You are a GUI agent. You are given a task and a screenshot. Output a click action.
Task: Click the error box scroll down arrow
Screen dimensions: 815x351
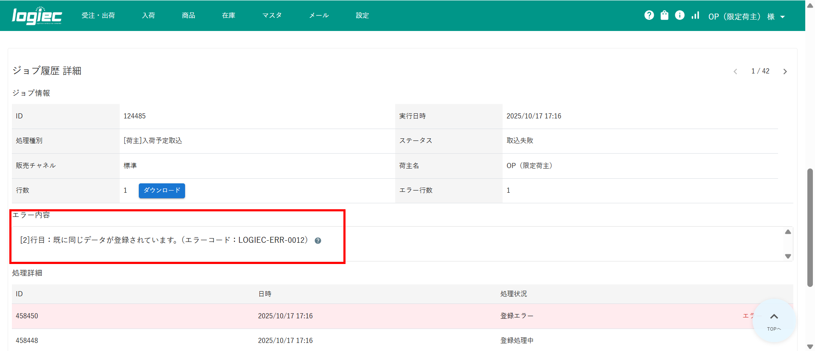[788, 256]
